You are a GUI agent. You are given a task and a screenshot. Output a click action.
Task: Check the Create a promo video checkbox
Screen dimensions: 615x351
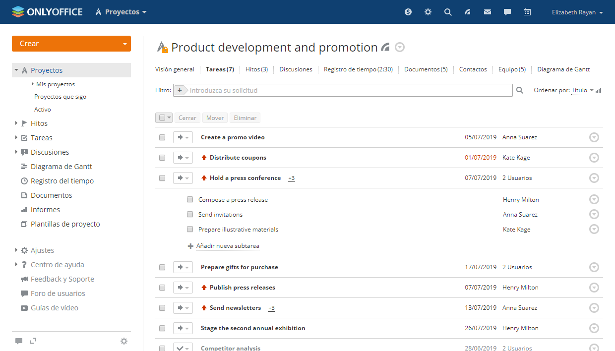tap(162, 137)
